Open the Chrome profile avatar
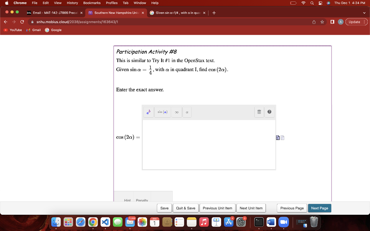The image size is (370, 231). pos(340,22)
